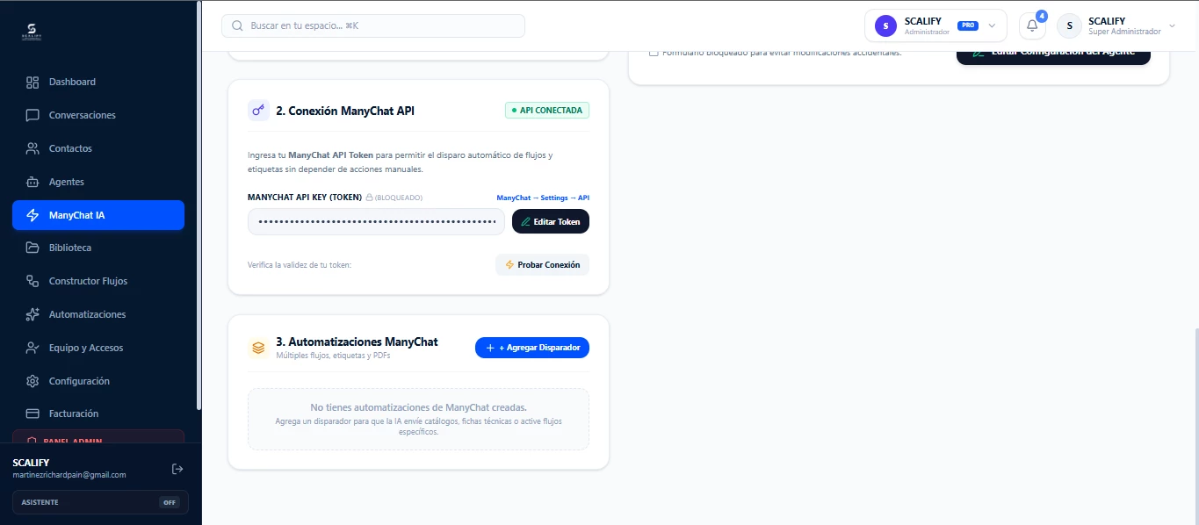Click the Biblioteca folder icon
1199x525 pixels.
[33, 248]
